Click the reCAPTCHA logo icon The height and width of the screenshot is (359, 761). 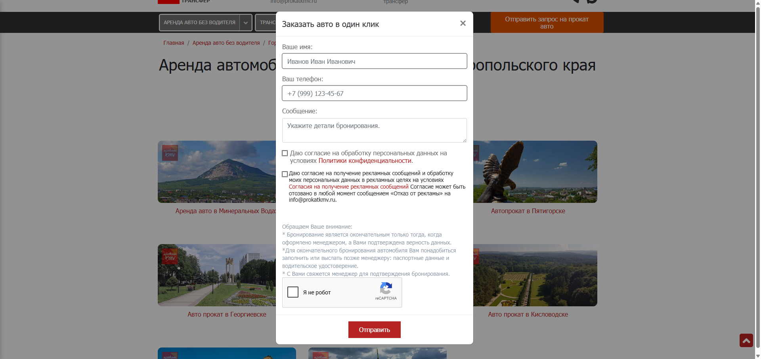click(x=386, y=288)
